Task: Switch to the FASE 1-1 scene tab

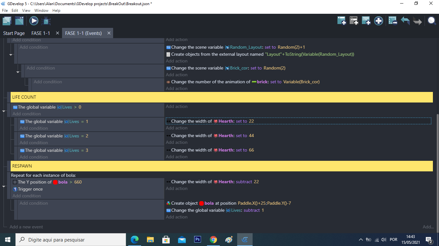Action: (41, 33)
